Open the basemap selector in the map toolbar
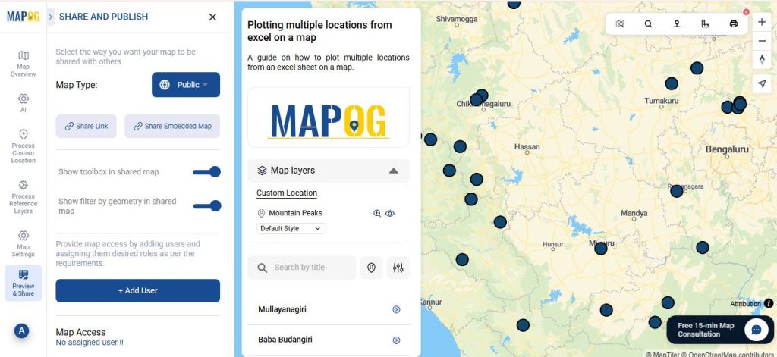777x357 pixels. tap(620, 23)
